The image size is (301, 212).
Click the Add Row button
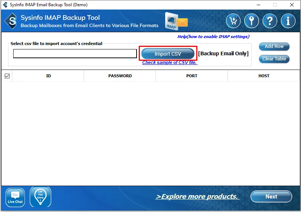(274, 47)
